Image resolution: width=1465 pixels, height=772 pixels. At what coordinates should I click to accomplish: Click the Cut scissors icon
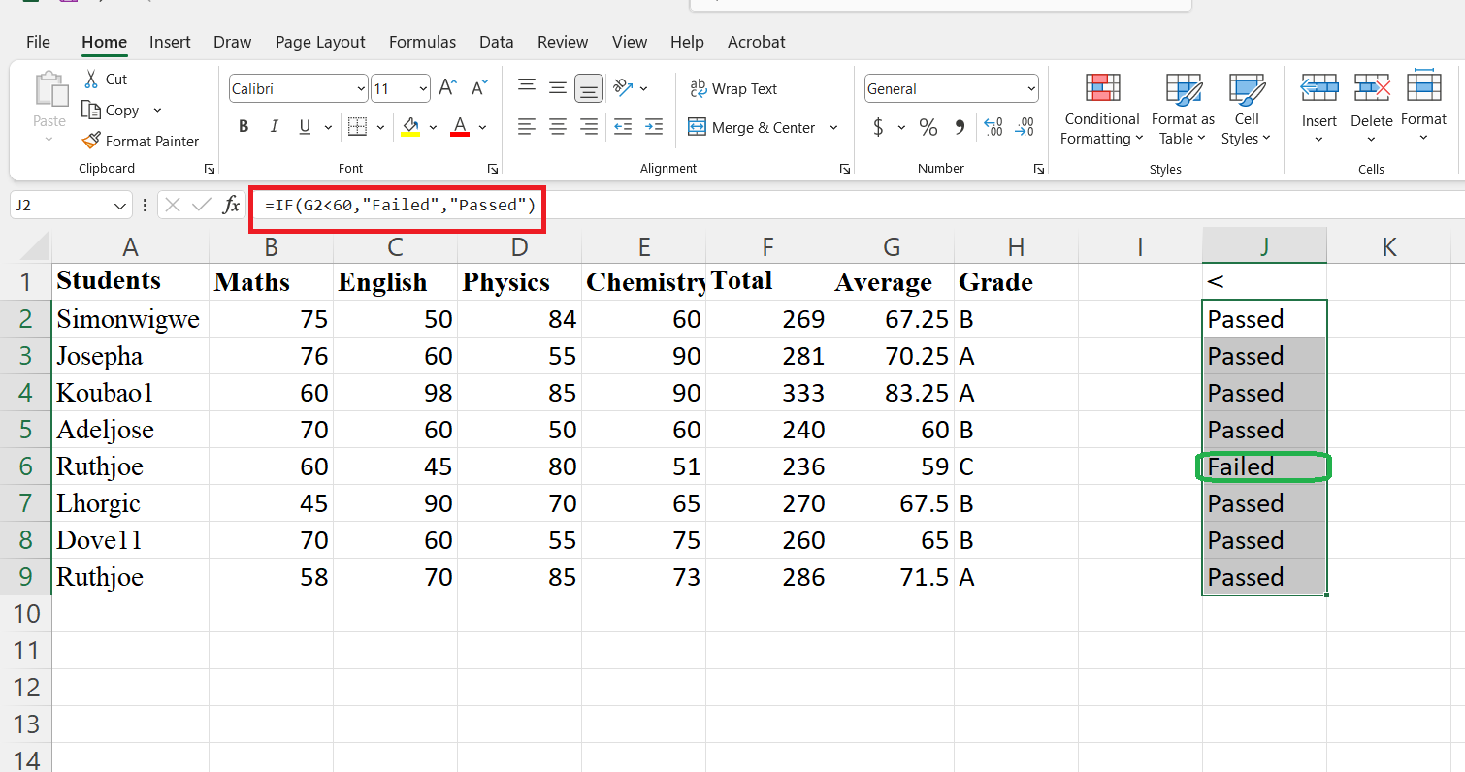point(91,80)
